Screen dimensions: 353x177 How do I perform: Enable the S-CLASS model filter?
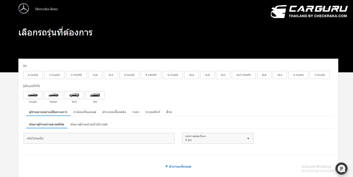click(x=298, y=75)
